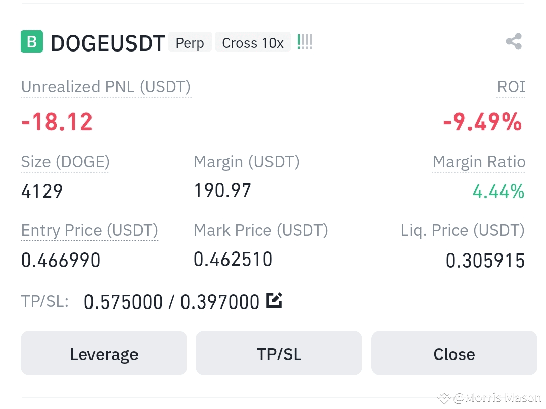Click the green B buy-side badge
Screen dimensions: 546x409
[32, 42]
